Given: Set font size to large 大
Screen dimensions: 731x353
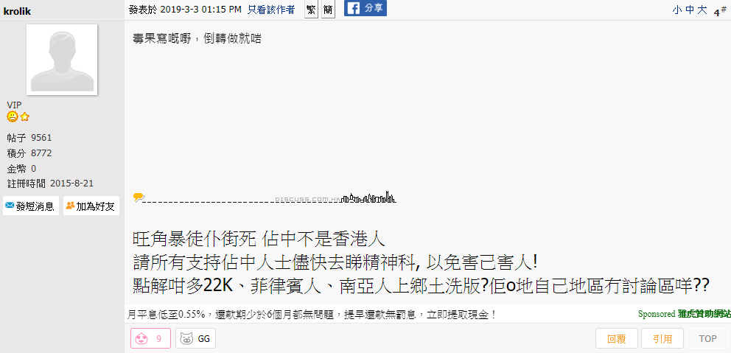Looking at the screenshot, I should [x=702, y=10].
